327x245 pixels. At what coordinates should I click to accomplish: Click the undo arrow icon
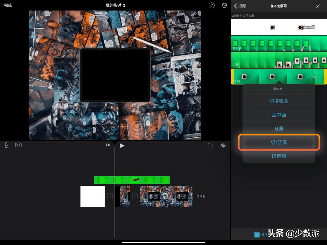pyautogui.click(x=210, y=145)
